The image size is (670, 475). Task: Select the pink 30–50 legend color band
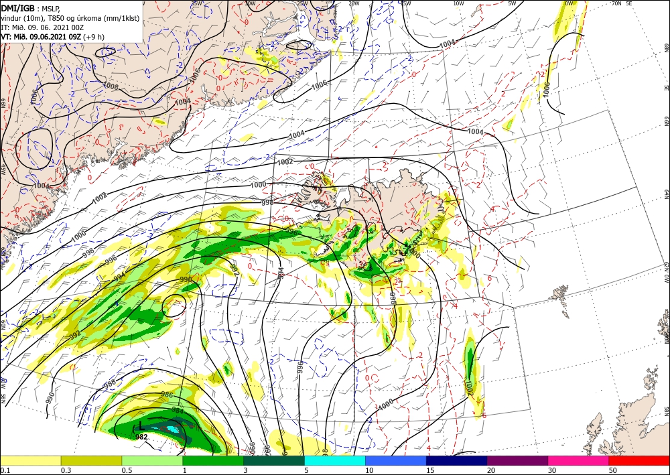point(579,460)
